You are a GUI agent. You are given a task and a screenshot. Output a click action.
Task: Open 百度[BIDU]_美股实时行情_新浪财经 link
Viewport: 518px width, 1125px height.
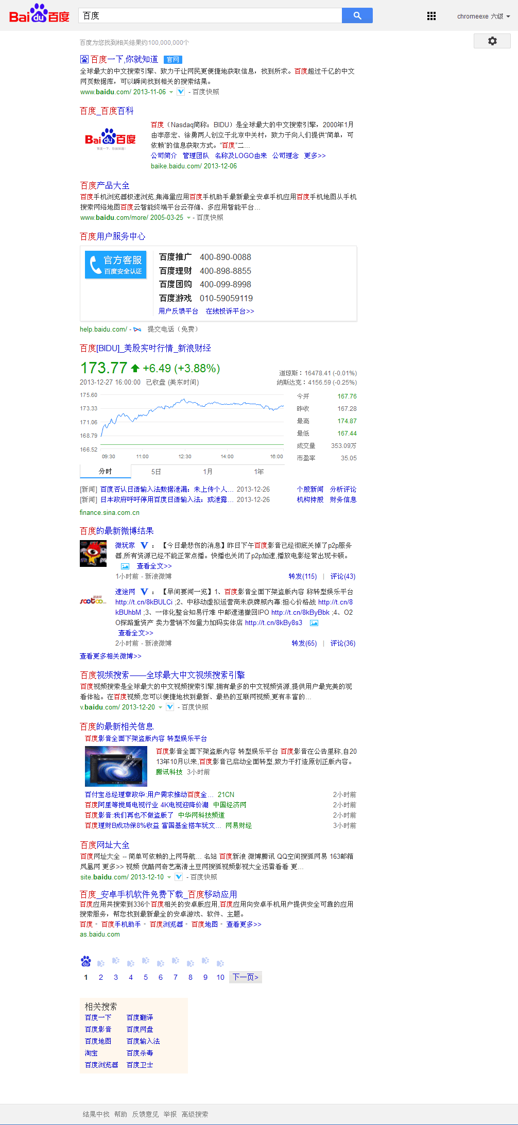tap(145, 349)
